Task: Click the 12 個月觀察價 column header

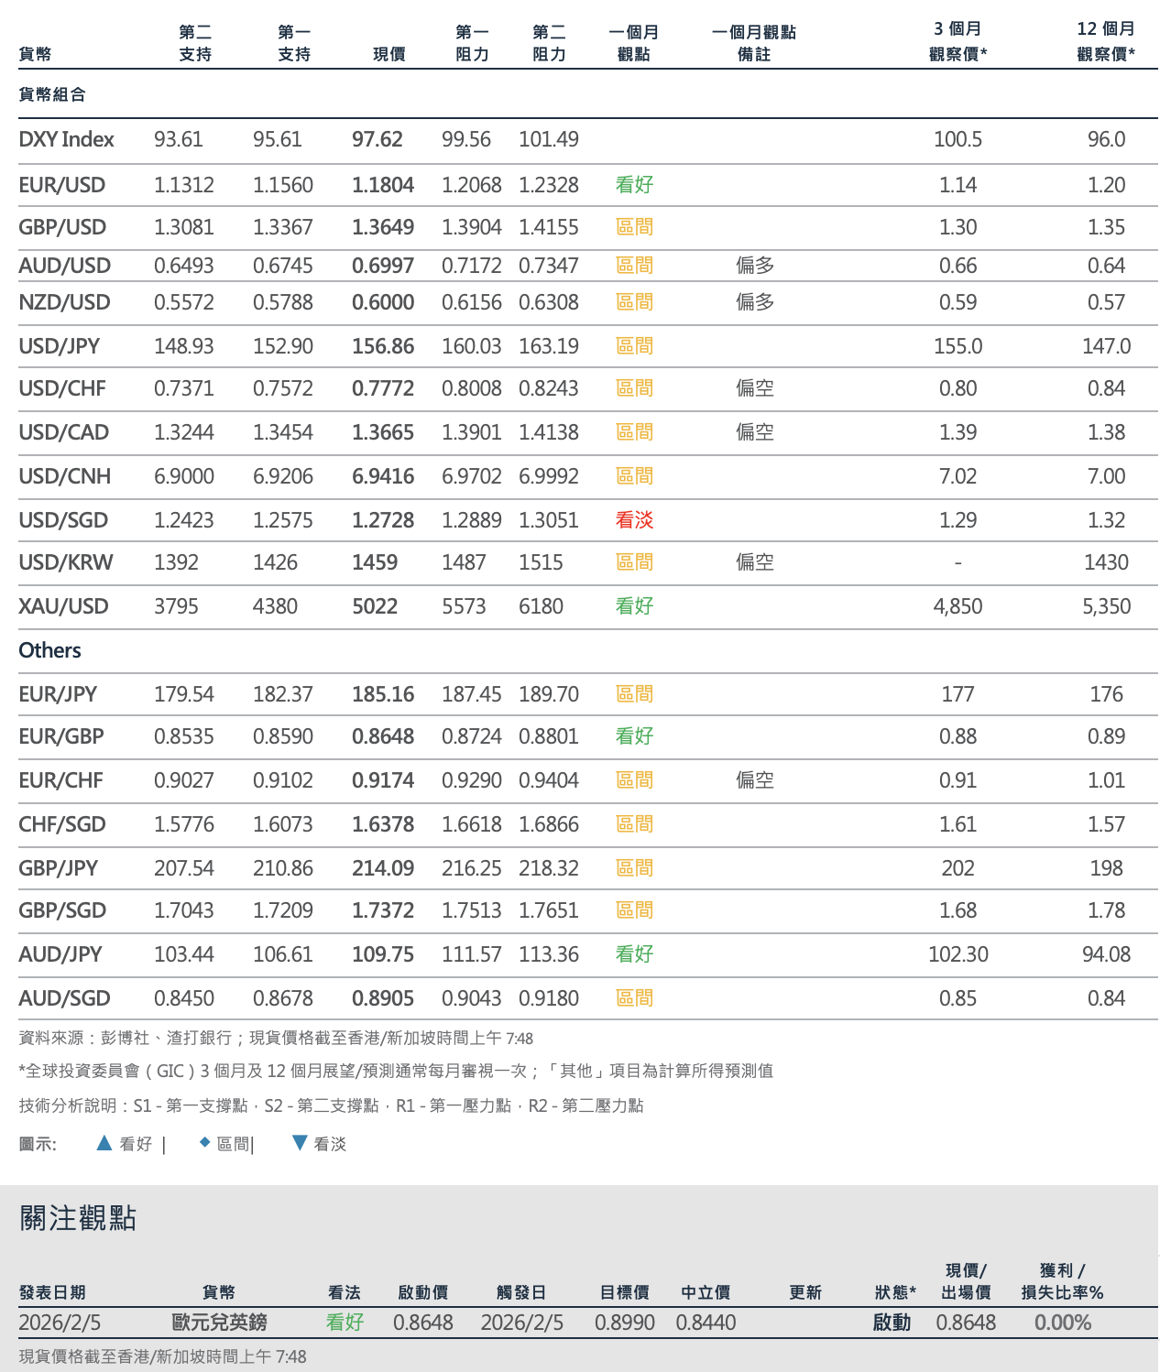Action: [1105, 42]
